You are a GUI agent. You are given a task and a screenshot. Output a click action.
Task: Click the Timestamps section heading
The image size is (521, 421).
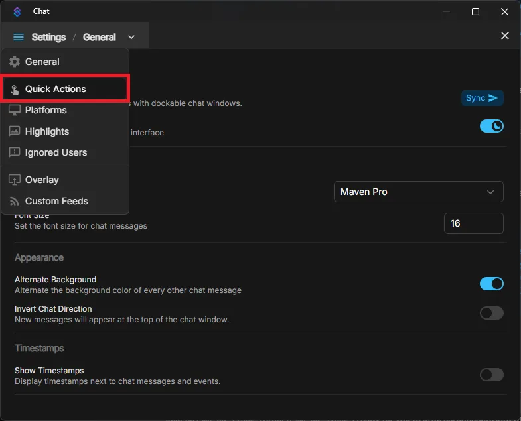click(x=39, y=348)
